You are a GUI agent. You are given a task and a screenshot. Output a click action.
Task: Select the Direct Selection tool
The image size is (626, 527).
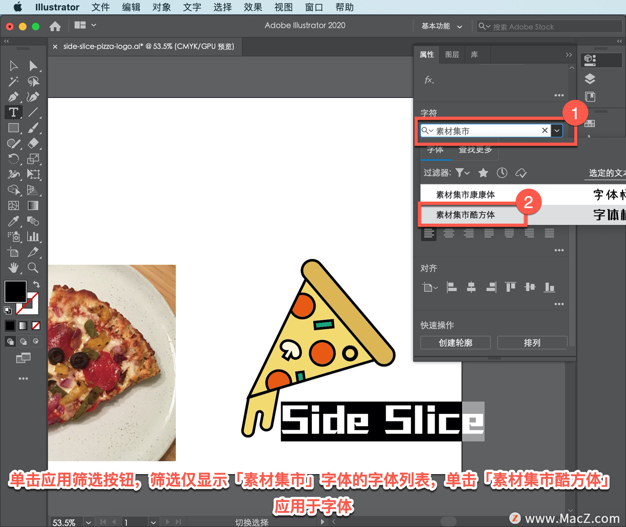pyautogui.click(x=33, y=66)
